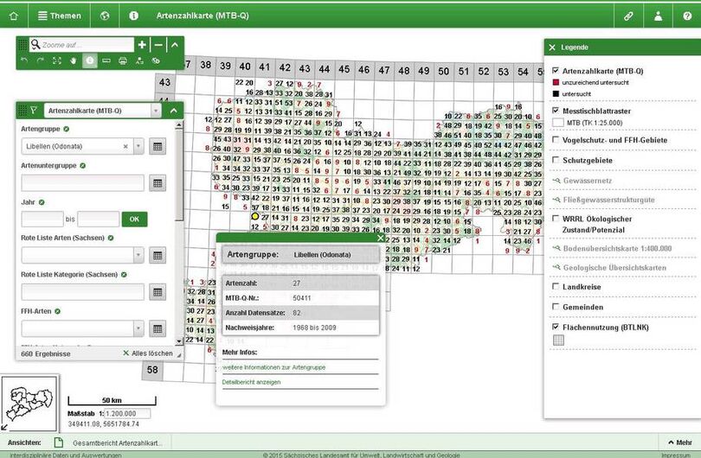The width and height of the screenshot is (701, 458).
Task: Zoom to full map extent
Action: [56, 60]
